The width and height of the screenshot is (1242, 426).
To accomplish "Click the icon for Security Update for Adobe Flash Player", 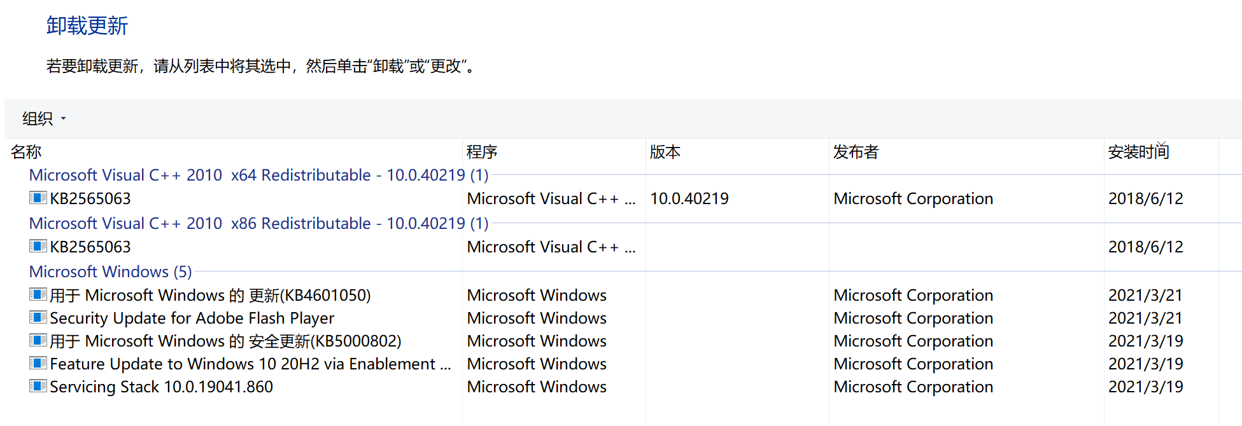I will pos(38,317).
